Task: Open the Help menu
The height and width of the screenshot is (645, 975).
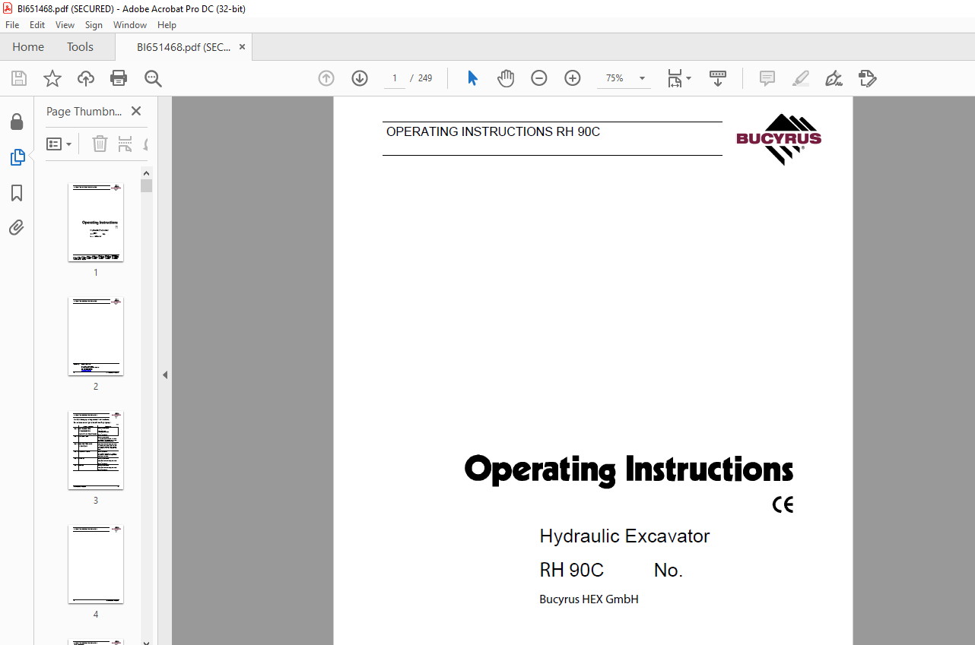Action: (167, 25)
